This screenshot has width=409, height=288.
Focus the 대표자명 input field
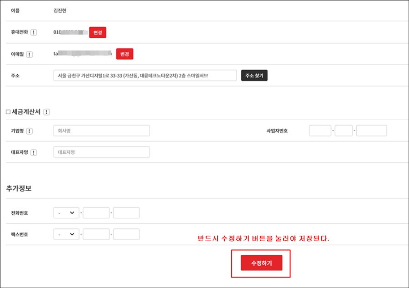point(101,152)
